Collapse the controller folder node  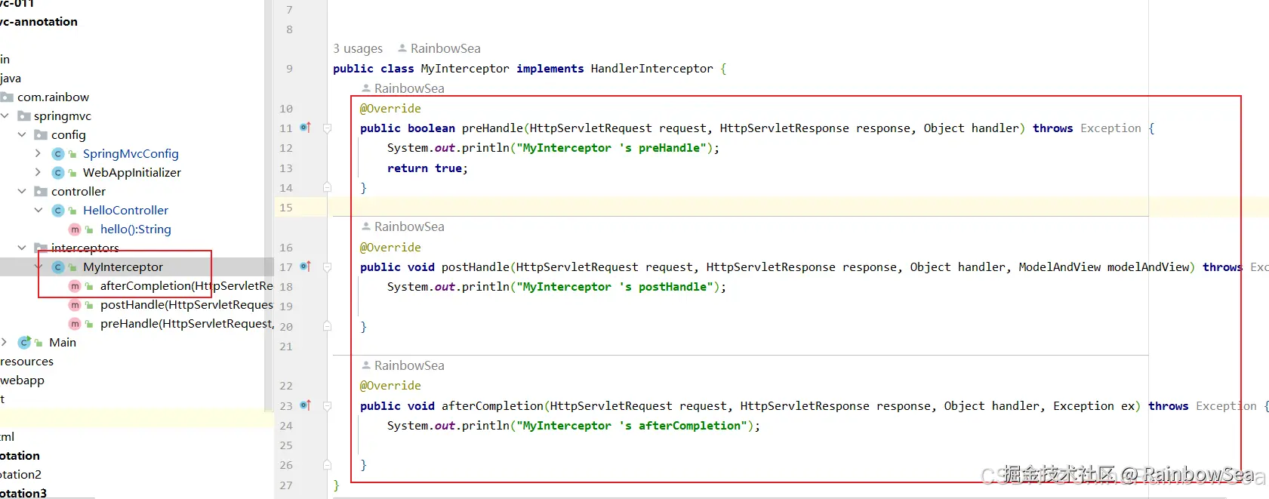point(22,191)
